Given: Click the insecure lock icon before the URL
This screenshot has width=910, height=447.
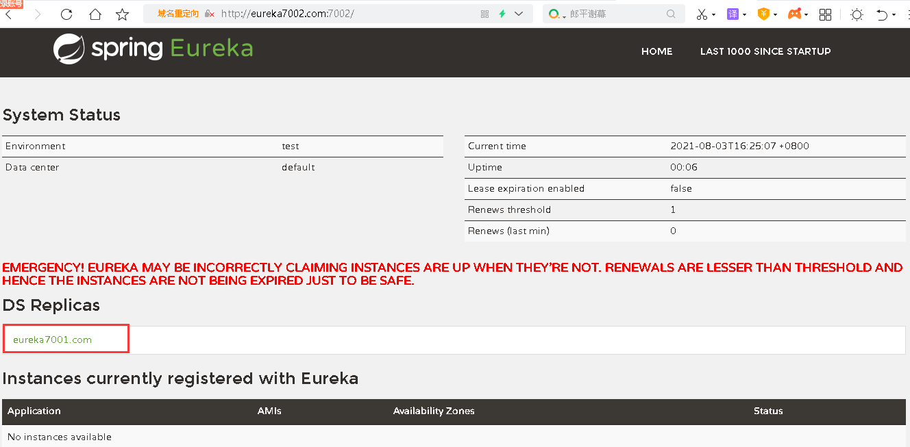Looking at the screenshot, I should 210,14.
